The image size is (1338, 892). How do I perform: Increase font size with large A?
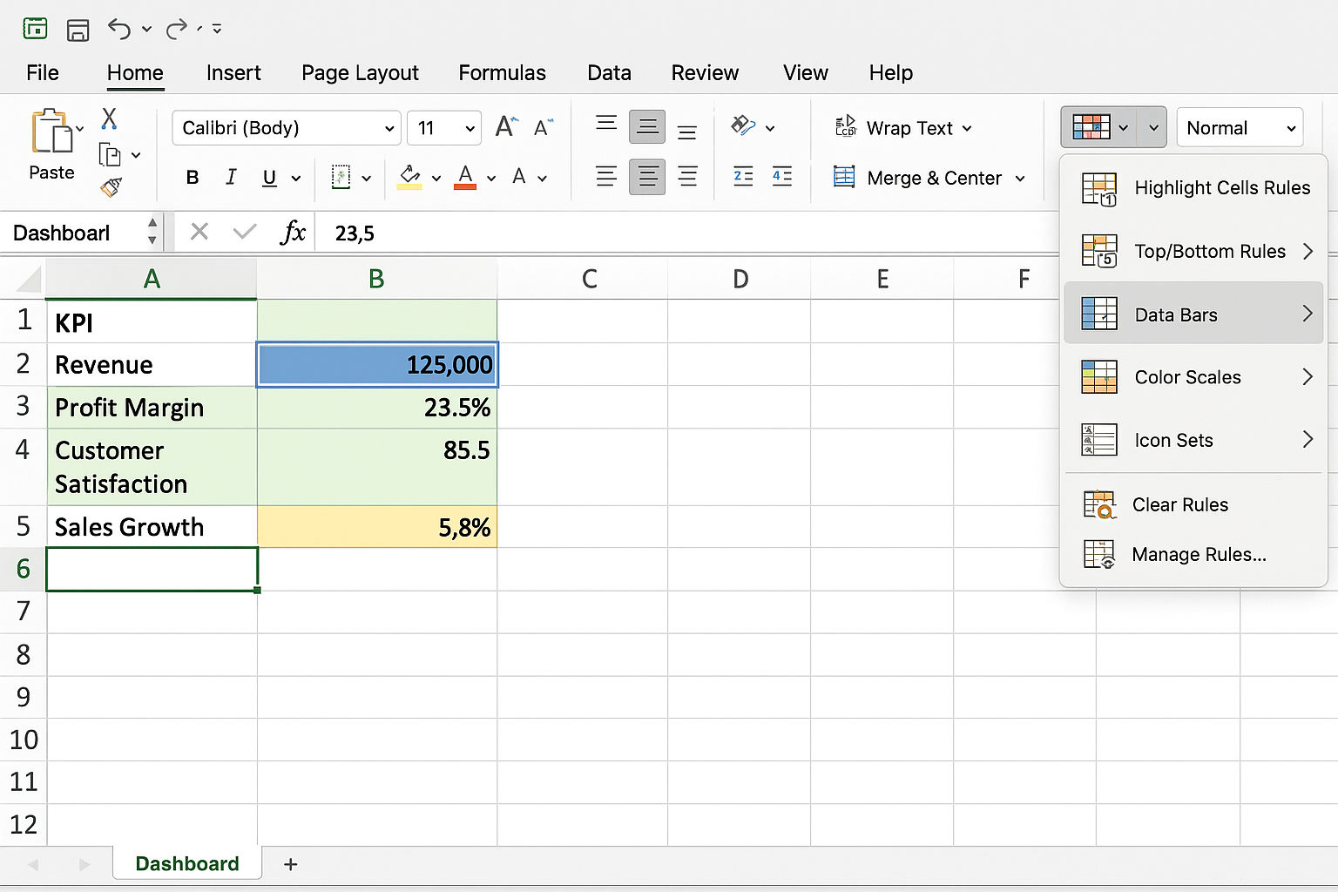(x=506, y=127)
